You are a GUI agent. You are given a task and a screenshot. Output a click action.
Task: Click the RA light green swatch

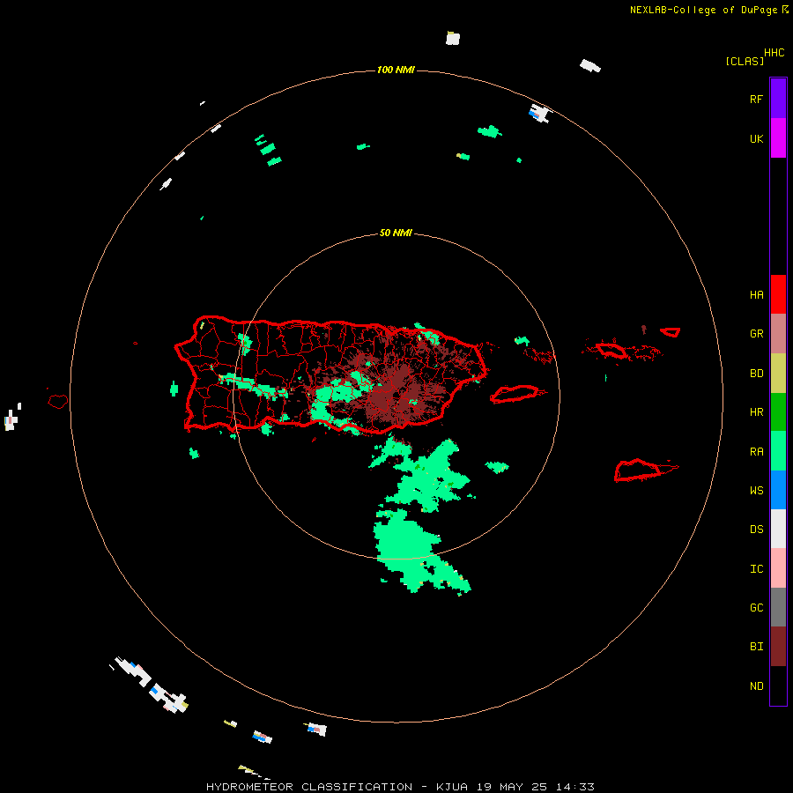click(x=778, y=451)
